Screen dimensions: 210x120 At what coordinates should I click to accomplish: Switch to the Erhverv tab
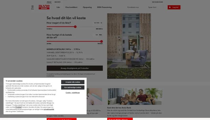pyautogui.click(x=57, y=2)
